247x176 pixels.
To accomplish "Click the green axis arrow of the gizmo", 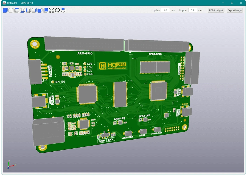I will point(9,163).
